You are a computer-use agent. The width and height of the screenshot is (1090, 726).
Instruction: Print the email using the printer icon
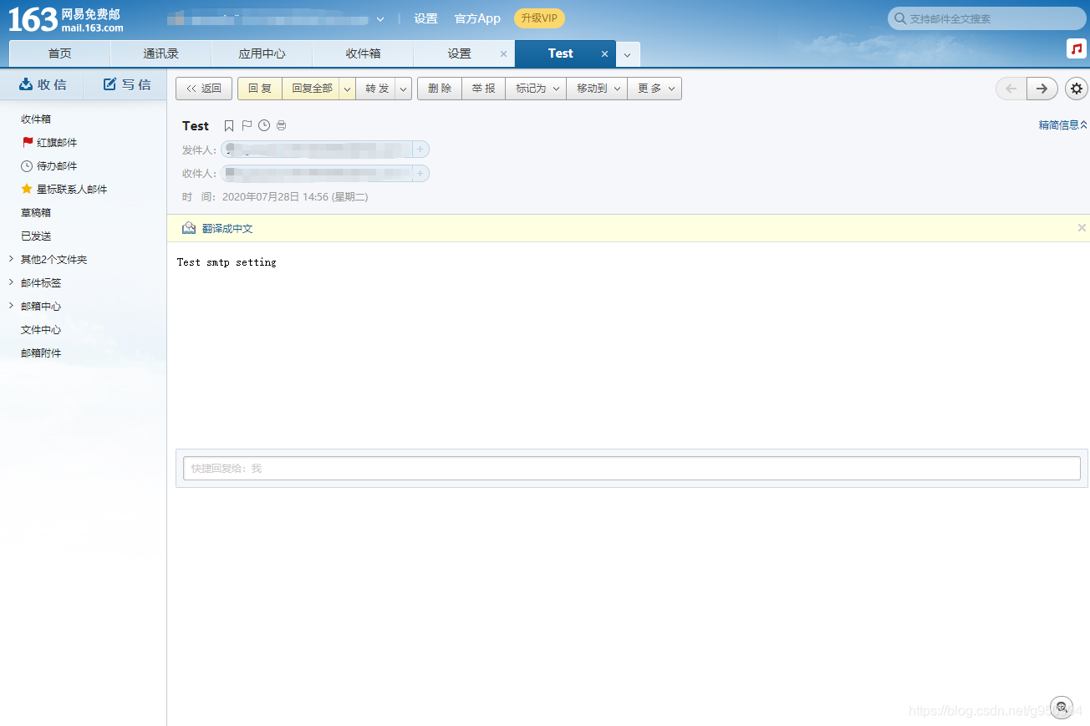pos(281,126)
